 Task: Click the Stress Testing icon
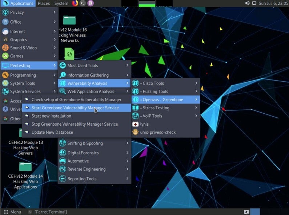(x=136, y=108)
